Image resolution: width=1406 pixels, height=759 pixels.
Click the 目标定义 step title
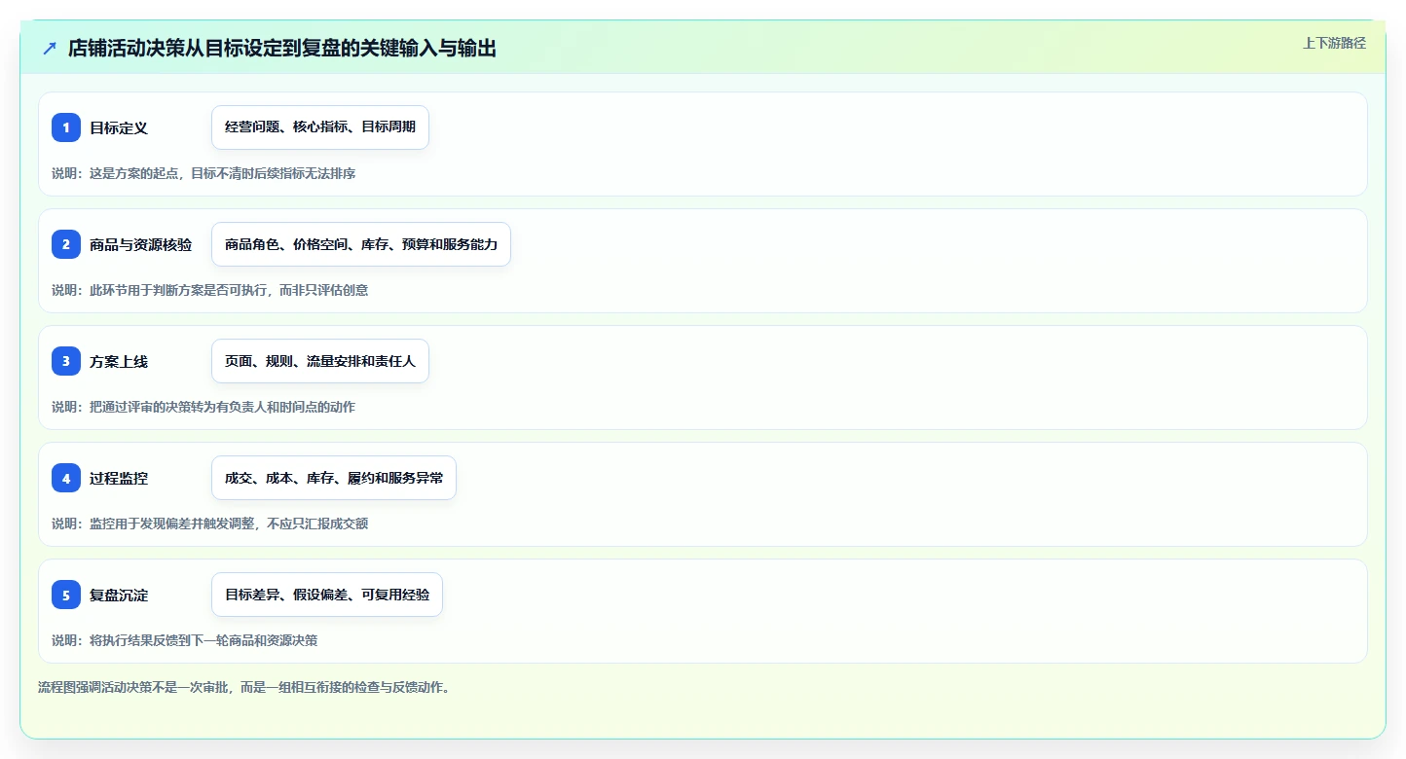tap(119, 127)
